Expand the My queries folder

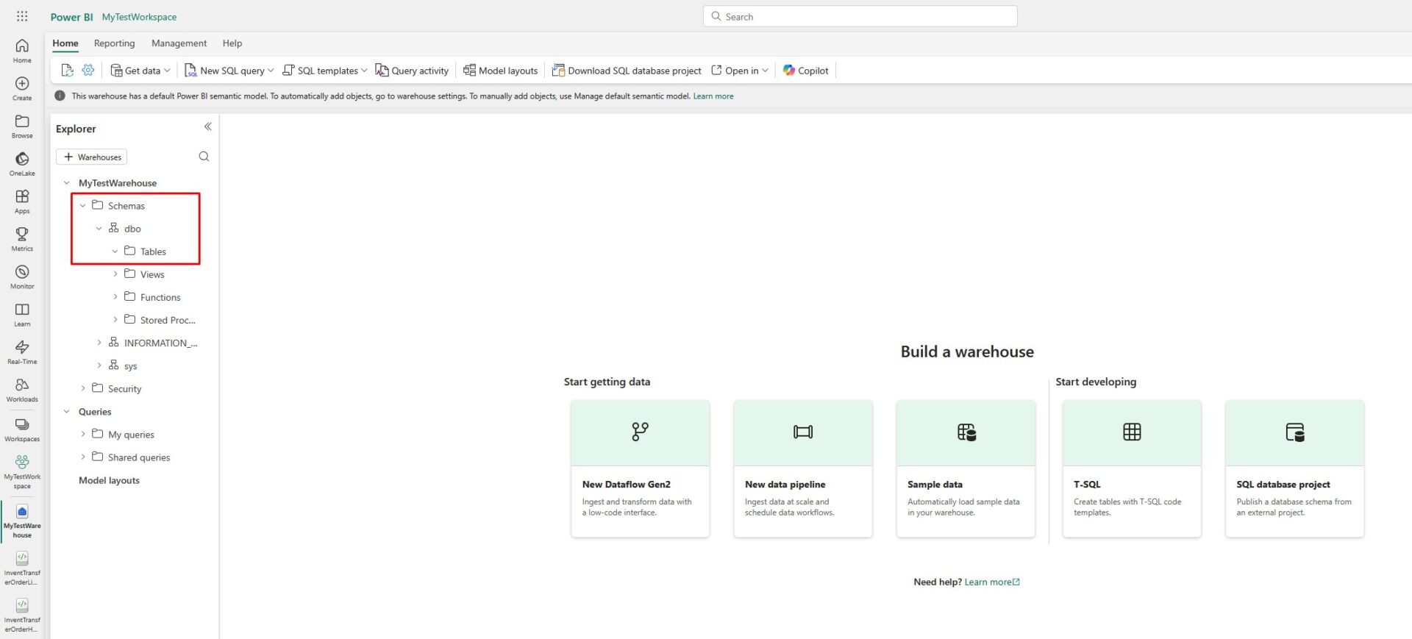pos(83,434)
